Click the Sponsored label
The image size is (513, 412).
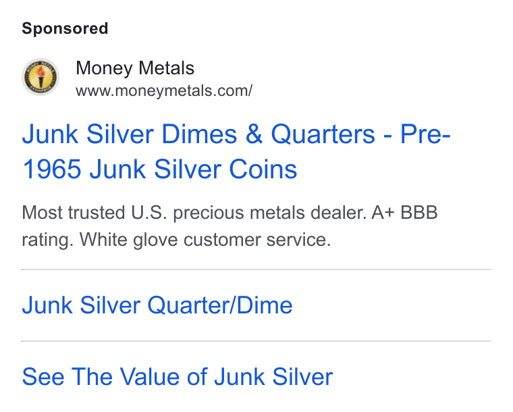click(x=65, y=28)
